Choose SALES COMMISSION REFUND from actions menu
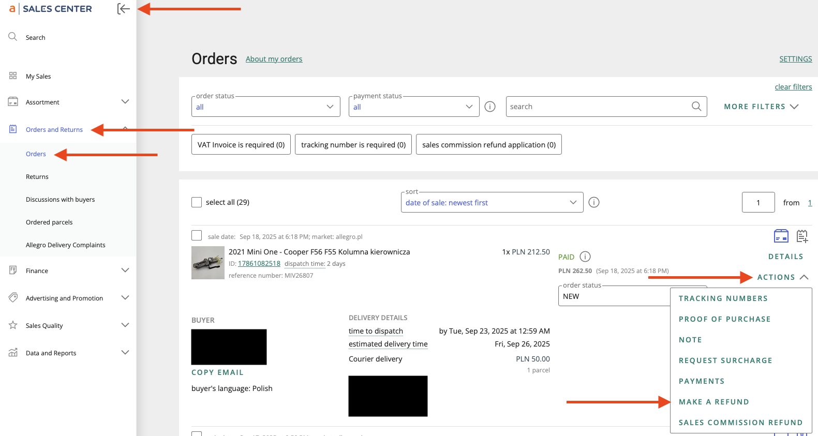Viewport: 818px width, 436px height. pos(741,423)
